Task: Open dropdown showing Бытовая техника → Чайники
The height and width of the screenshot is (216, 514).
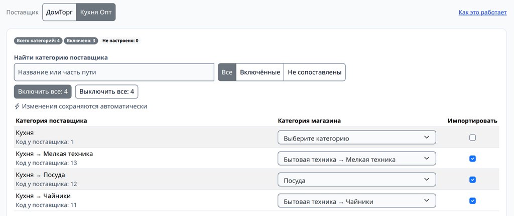Action: (x=357, y=200)
